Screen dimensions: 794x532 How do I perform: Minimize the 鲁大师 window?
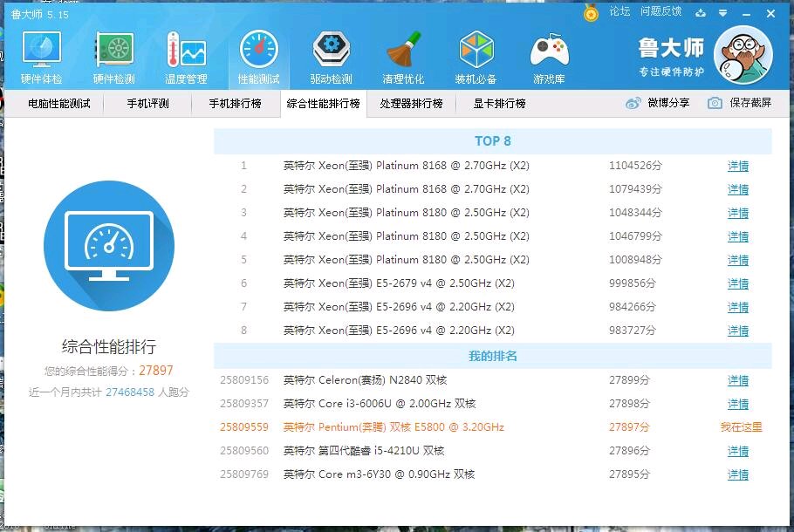tap(746, 14)
